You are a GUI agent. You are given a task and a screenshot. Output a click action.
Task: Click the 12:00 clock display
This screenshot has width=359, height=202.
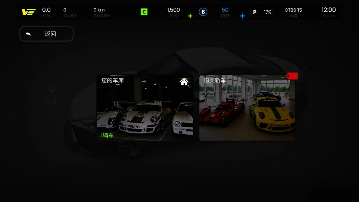pos(328,12)
